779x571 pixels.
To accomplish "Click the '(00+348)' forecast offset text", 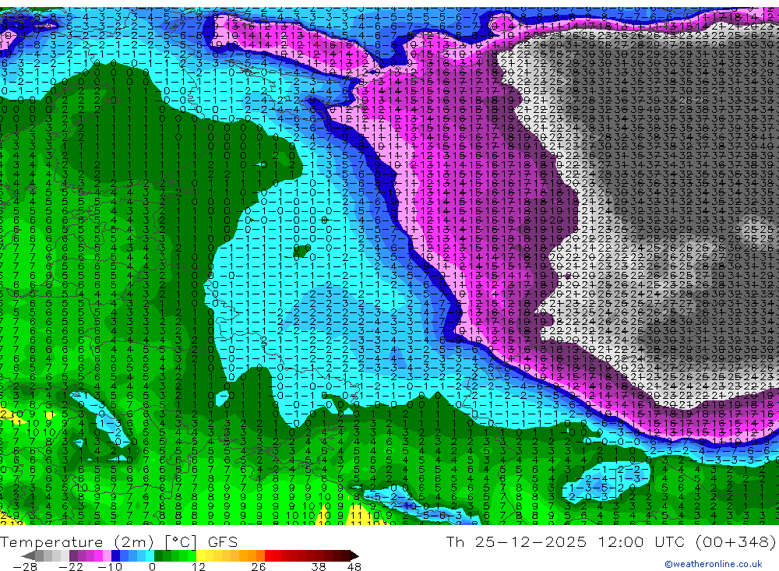I will coord(736,541).
